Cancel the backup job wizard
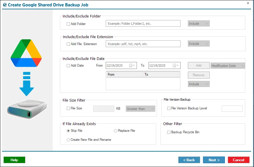The height and width of the screenshot is (167, 254). pos(239,160)
